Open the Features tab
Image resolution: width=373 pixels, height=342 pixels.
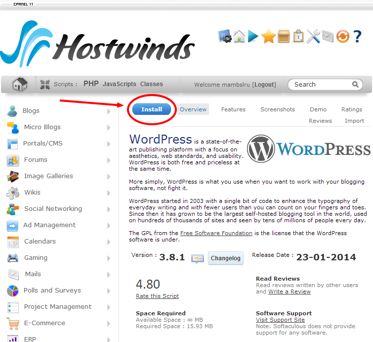tap(233, 109)
